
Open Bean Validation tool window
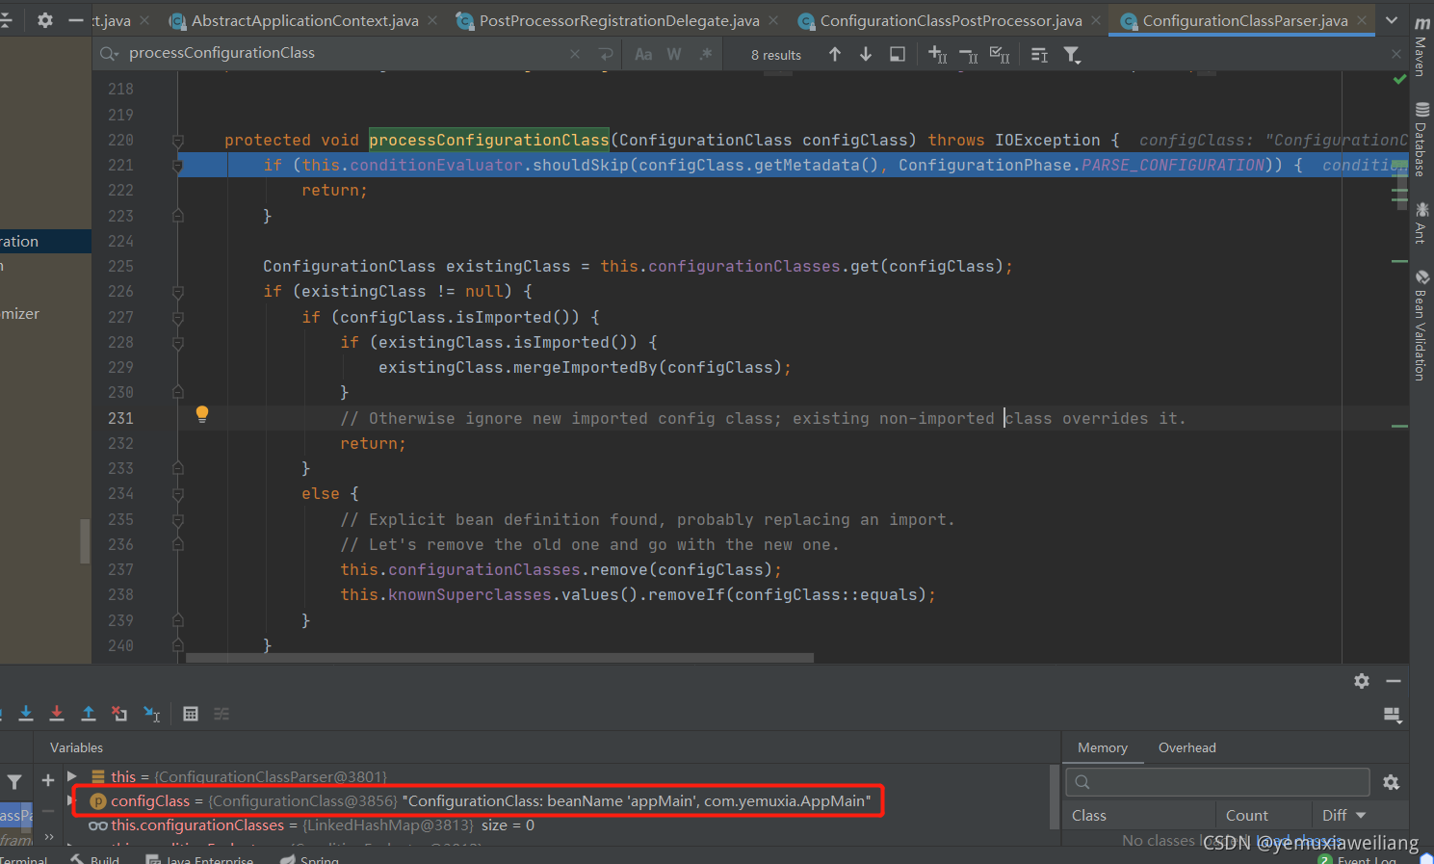(1421, 325)
